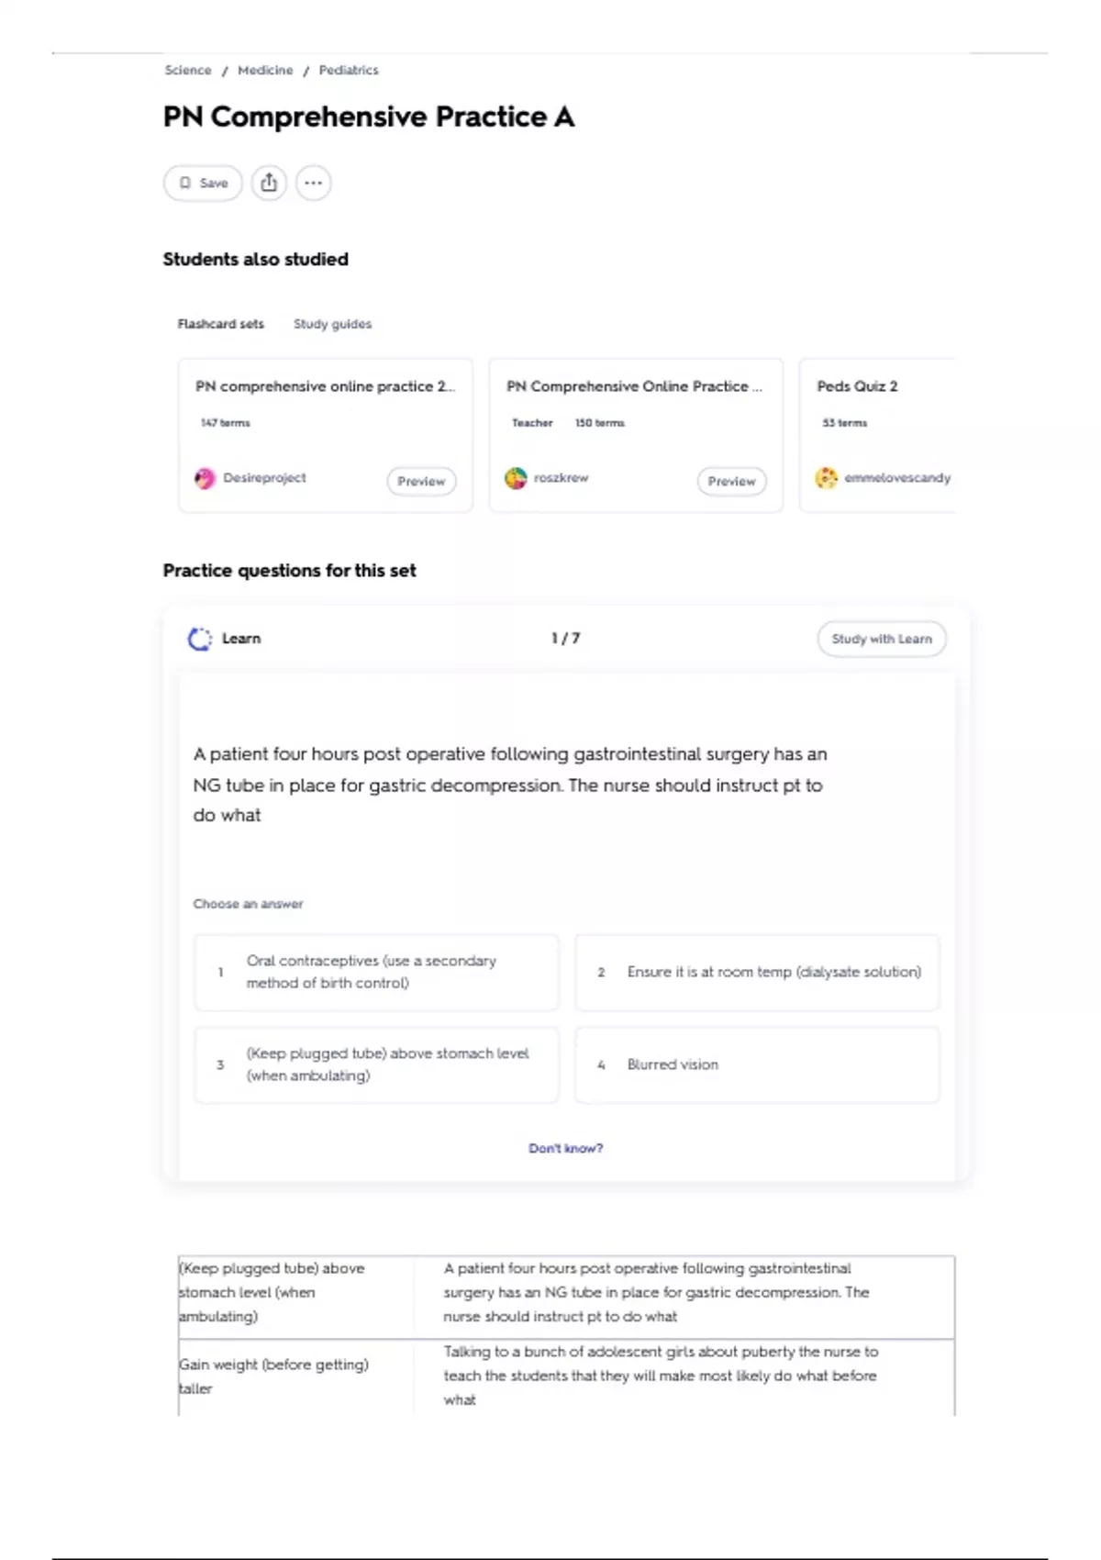Click the Don't know? link
The height and width of the screenshot is (1560, 1101).
tap(565, 1148)
